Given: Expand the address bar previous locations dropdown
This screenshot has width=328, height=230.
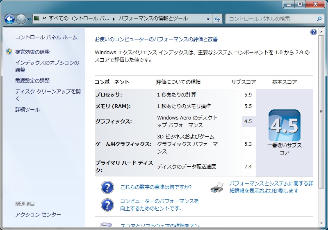Looking at the screenshot, I should [208, 19].
